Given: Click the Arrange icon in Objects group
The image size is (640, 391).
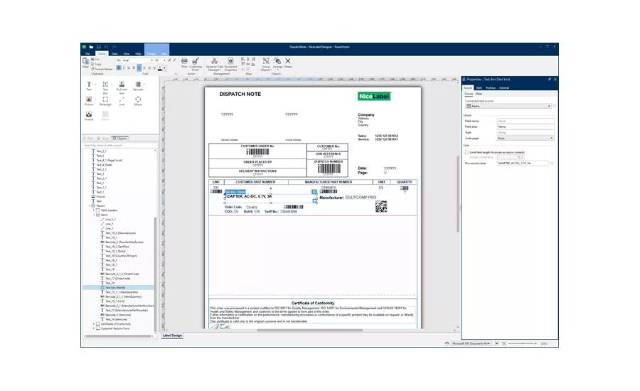Looking at the screenshot, I should tap(277, 63).
